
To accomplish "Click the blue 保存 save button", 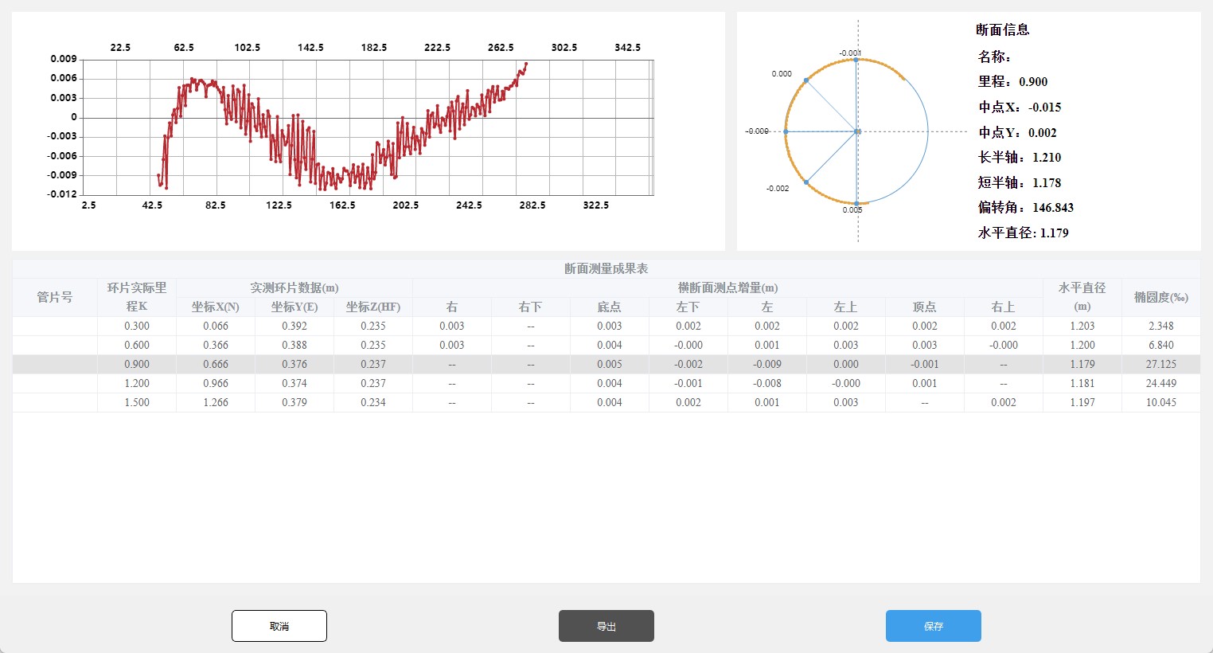I will coord(933,626).
